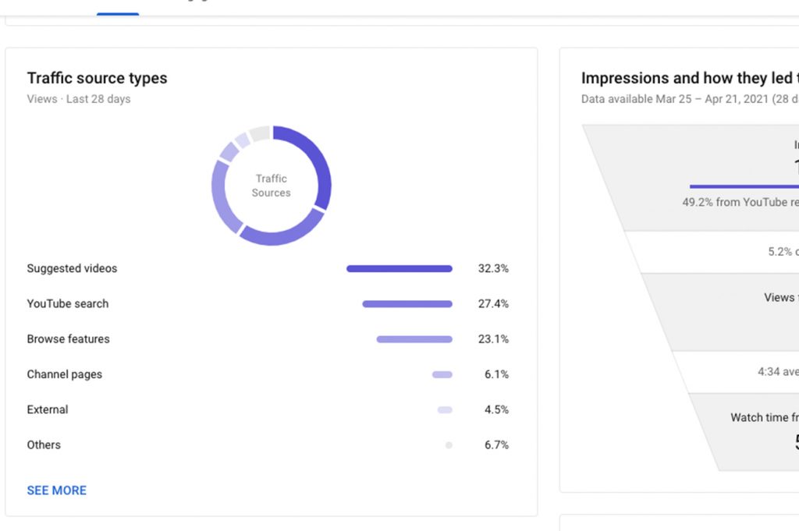
Task: Click the 32.3% value for Suggested videos
Action: [x=492, y=268]
